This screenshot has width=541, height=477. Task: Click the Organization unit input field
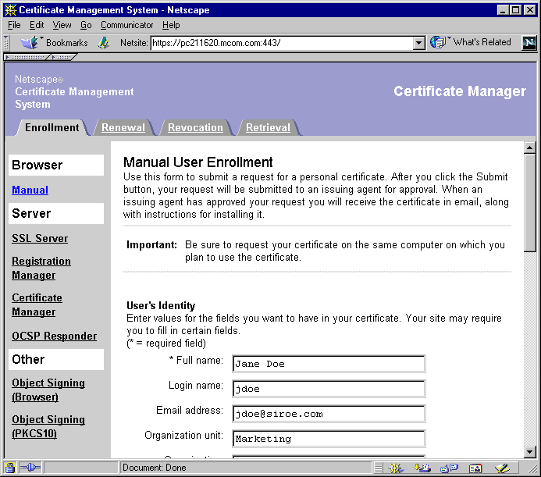pos(329,439)
